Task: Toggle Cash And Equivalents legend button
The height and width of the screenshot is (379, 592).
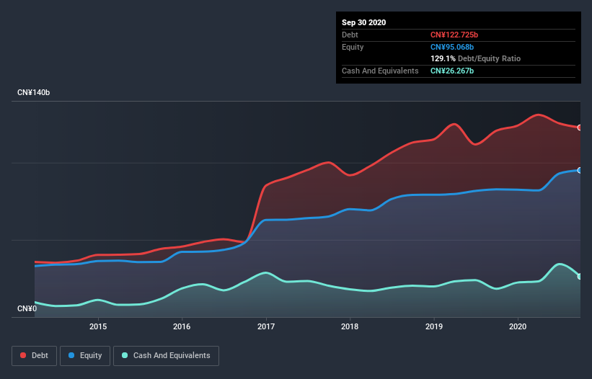Action: tap(166, 356)
